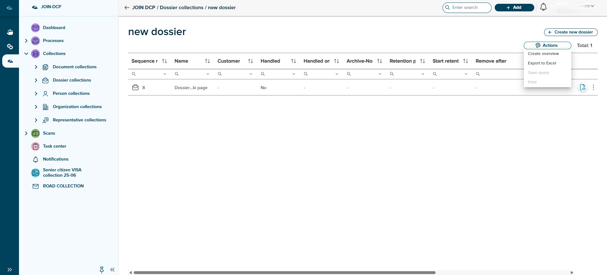Click the Dossier collections icon
The height and width of the screenshot is (275, 607).
tap(46, 80)
